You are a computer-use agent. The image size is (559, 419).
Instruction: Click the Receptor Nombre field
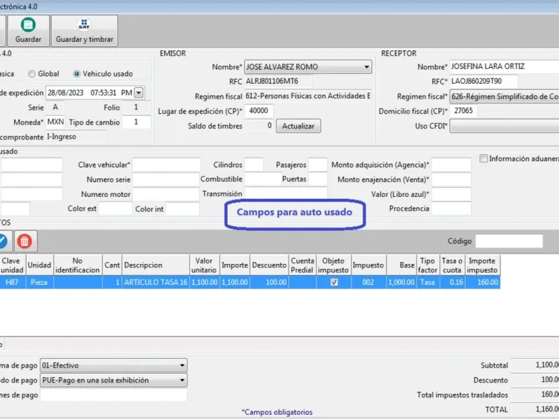pyautogui.click(x=504, y=66)
